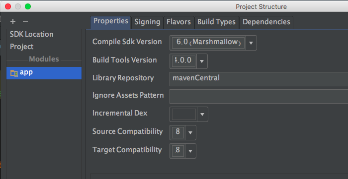The width and height of the screenshot is (348, 179).
Task: Click the minus icon to remove module
Action: pos(25,21)
